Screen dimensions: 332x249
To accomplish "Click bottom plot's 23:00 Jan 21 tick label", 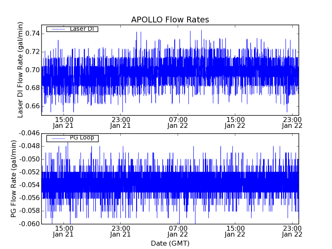I will [120, 232].
